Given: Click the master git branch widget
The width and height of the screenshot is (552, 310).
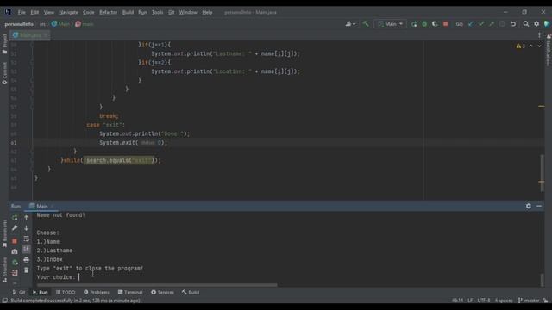Looking at the screenshot, I should pyautogui.click(x=529, y=301).
